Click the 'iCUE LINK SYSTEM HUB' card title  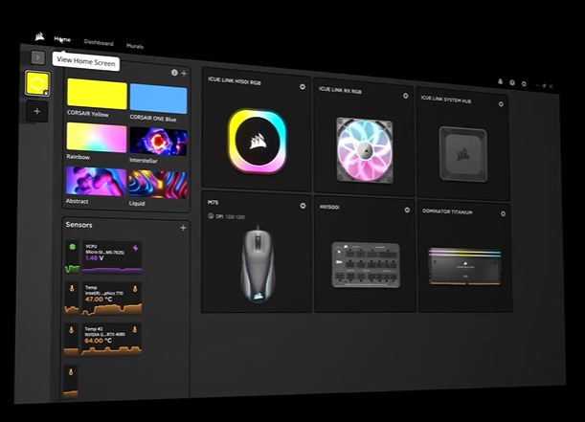point(446,100)
